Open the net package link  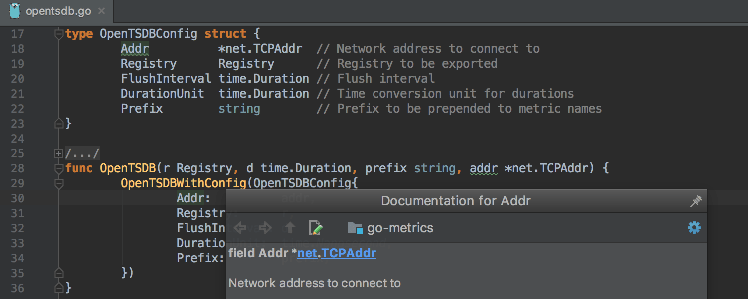(x=307, y=253)
